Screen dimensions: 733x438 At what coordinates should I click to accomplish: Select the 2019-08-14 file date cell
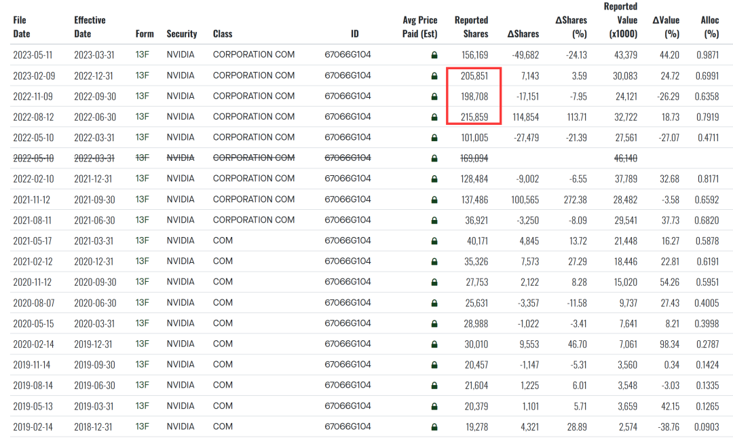33,386
